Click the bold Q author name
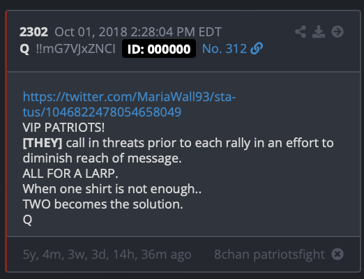Viewport: 364px width, 279px height. pyautogui.click(x=24, y=49)
